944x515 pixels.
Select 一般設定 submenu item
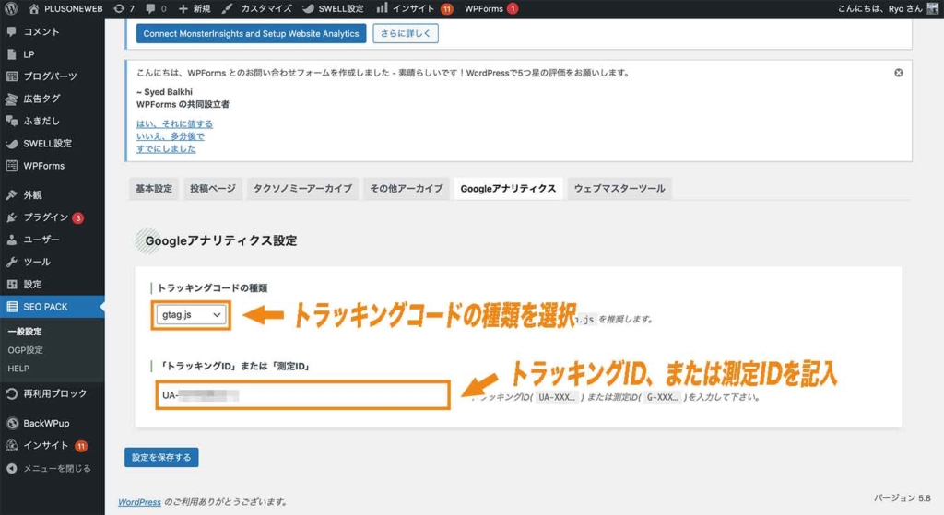(x=25, y=332)
